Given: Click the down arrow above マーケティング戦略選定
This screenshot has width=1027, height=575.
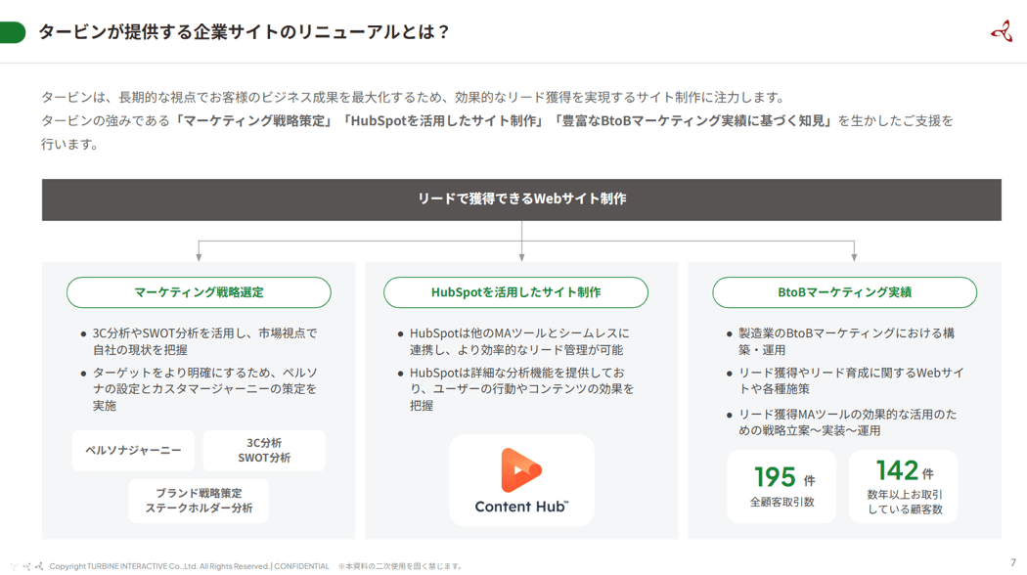Looking at the screenshot, I should pyautogui.click(x=199, y=255).
